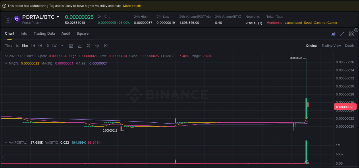Select the 1D time interval
The width and height of the screenshot is (359, 168).
(x=47, y=46)
